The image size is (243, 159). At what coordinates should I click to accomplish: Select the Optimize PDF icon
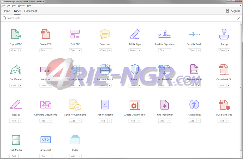pos(224,70)
